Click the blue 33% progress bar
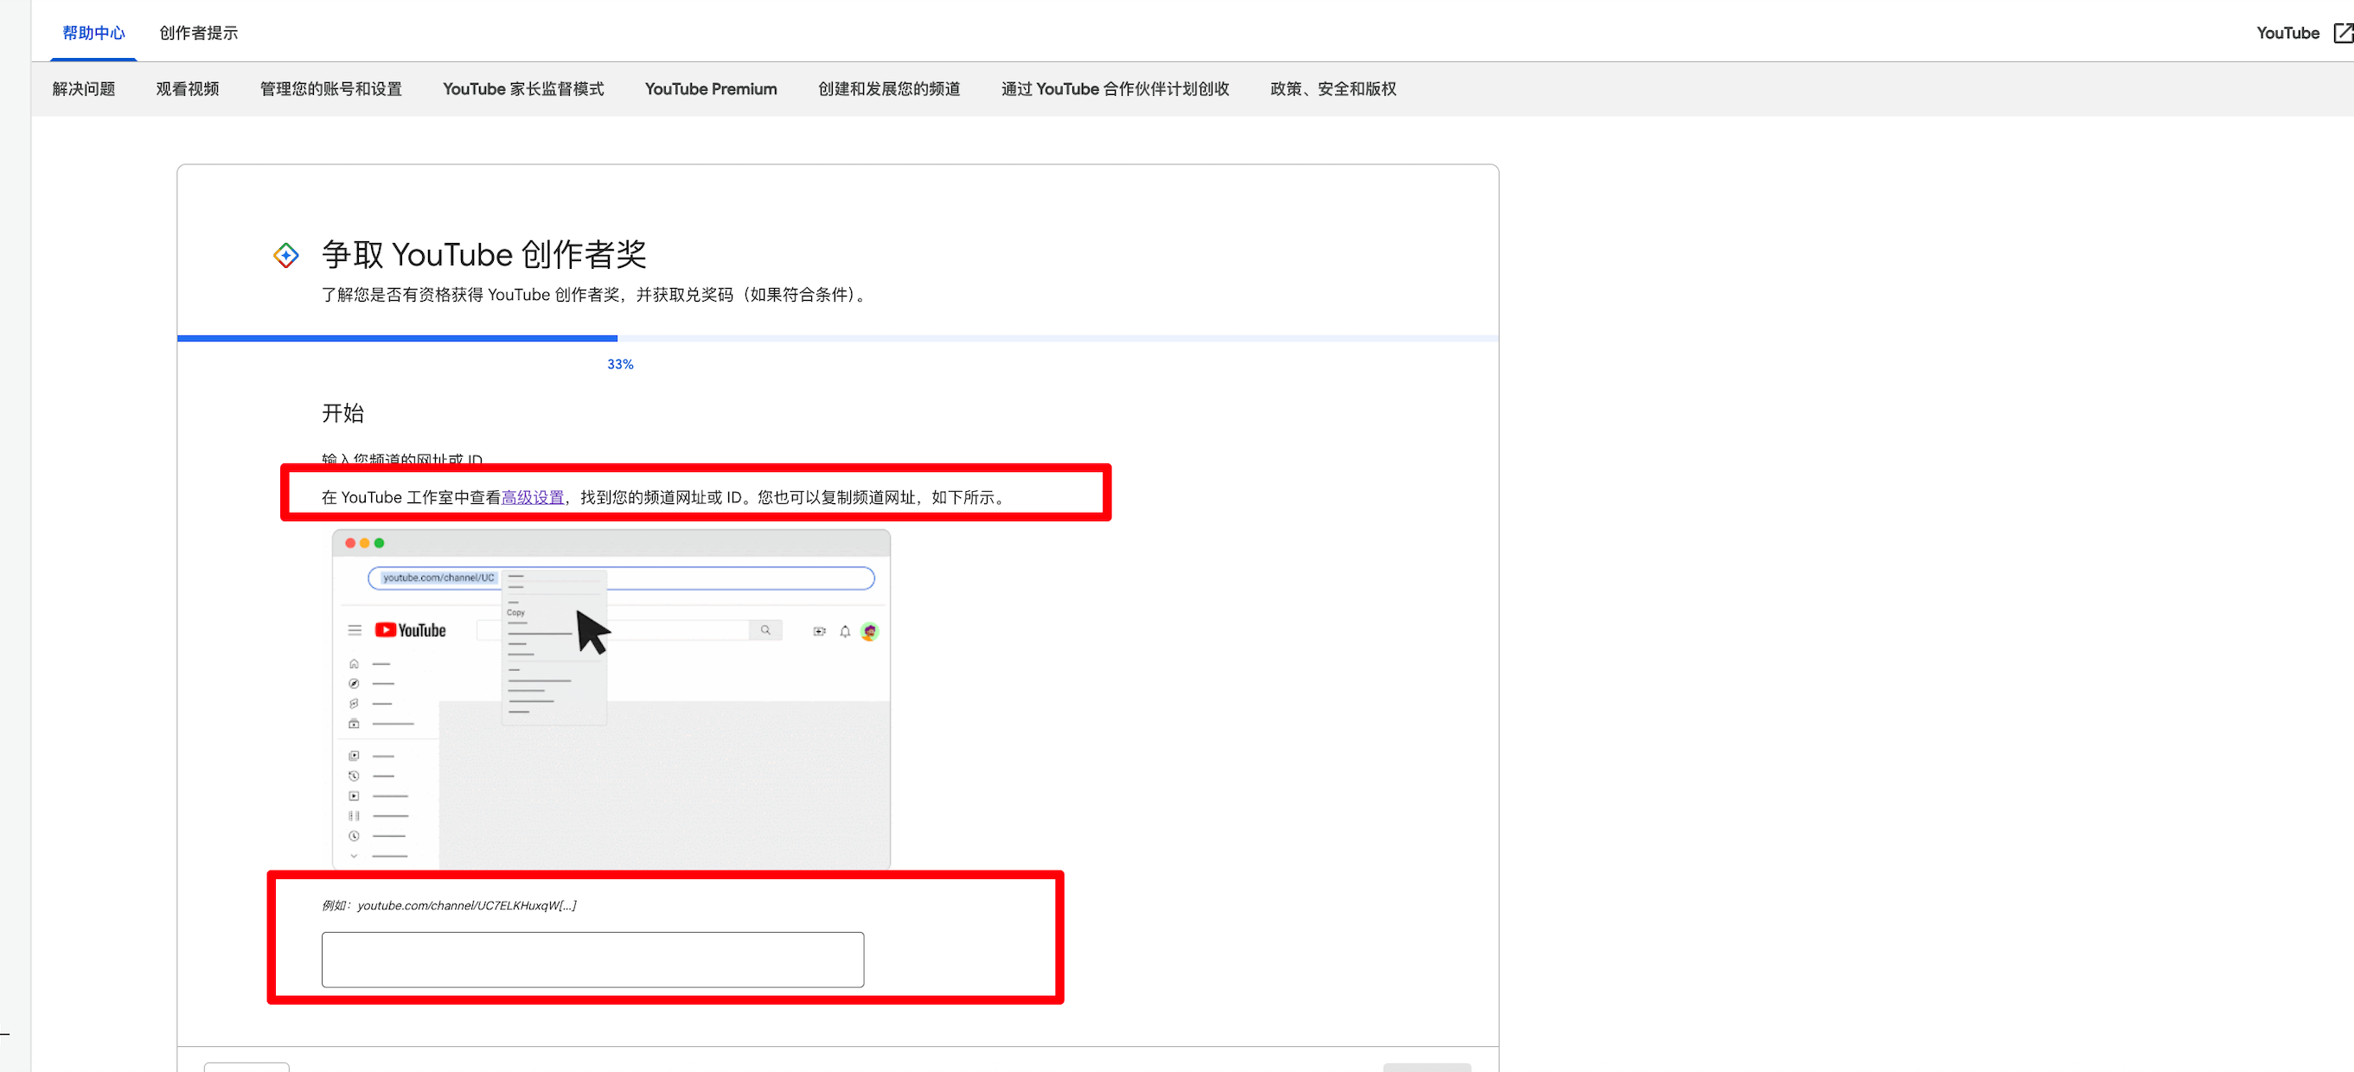 point(398,338)
